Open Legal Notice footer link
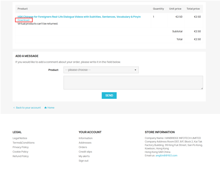 20,138
